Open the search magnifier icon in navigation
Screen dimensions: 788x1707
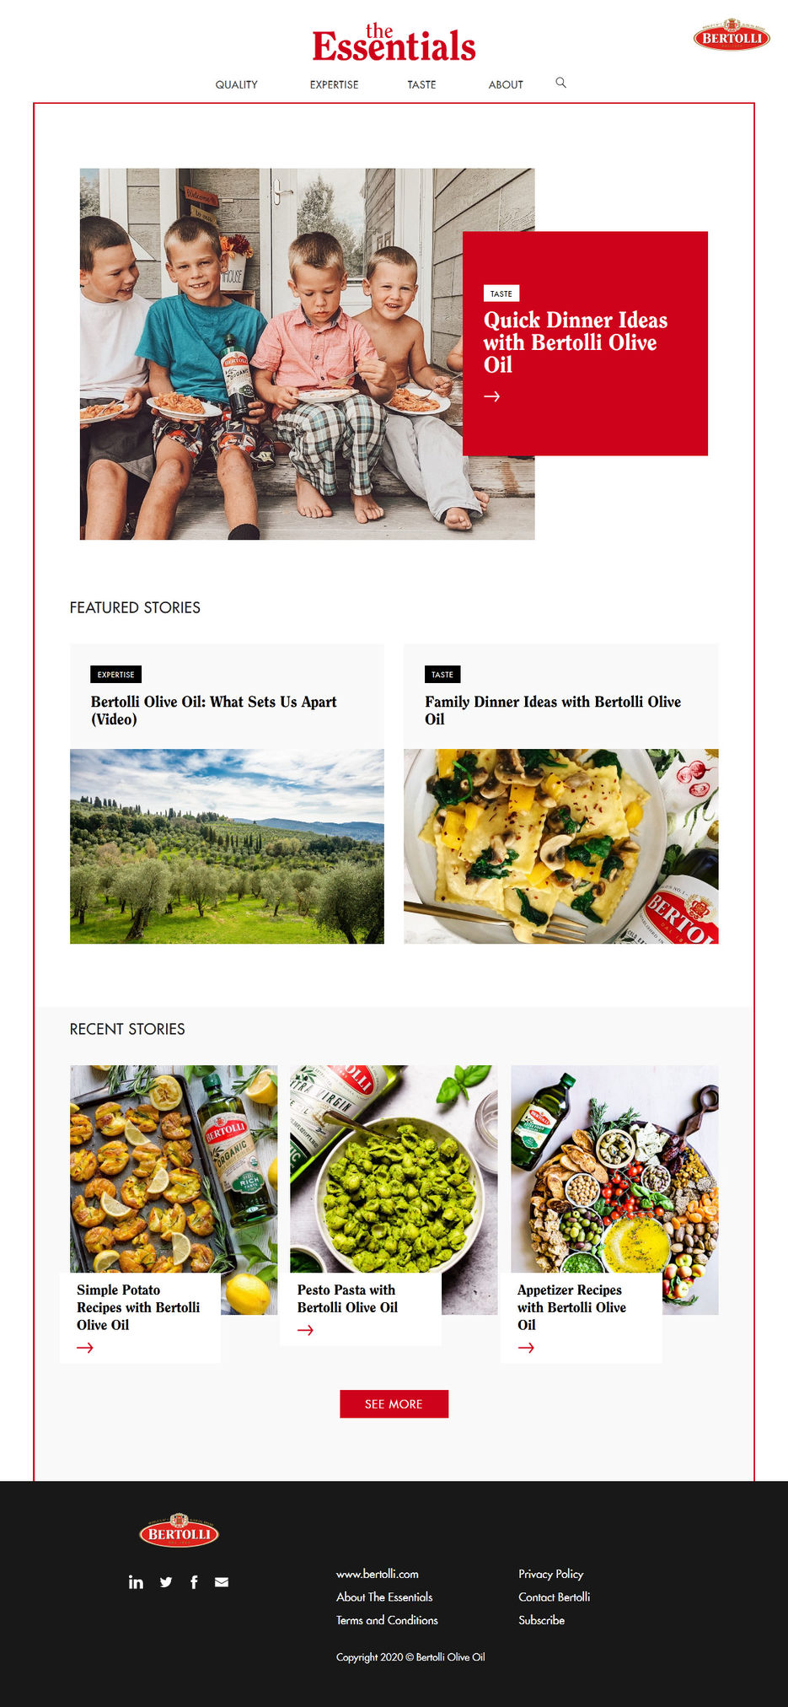(x=560, y=83)
